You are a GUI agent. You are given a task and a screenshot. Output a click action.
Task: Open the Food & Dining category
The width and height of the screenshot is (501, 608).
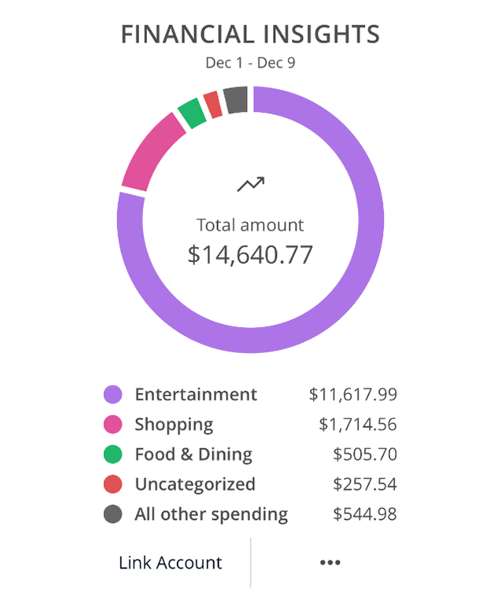193,455
